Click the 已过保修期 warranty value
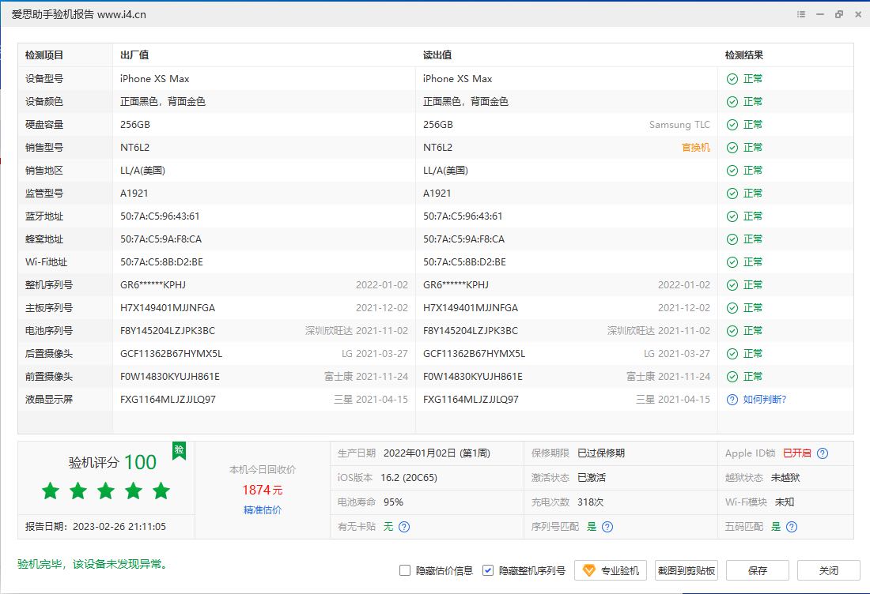 pos(601,453)
